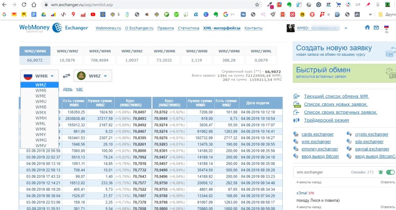Image resolution: width=396 pixels, height=210 pixels.
Task: Click candlestick icon beside Трейдерский режим
Action: click(297, 120)
